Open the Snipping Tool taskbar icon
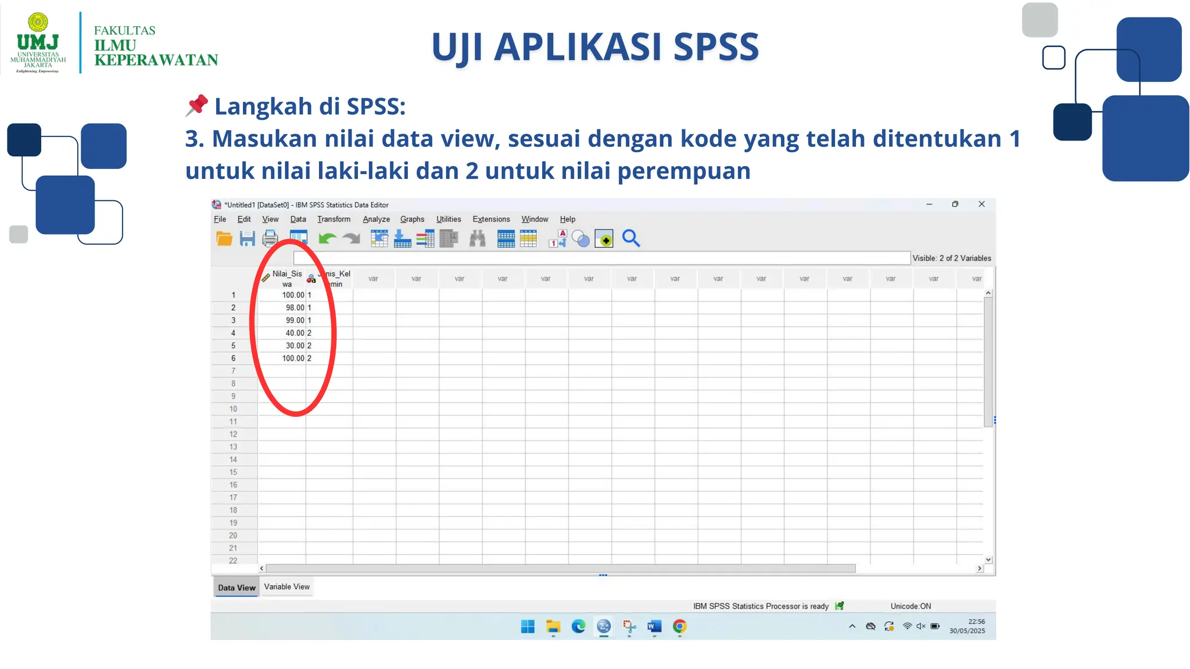 (629, 627)
